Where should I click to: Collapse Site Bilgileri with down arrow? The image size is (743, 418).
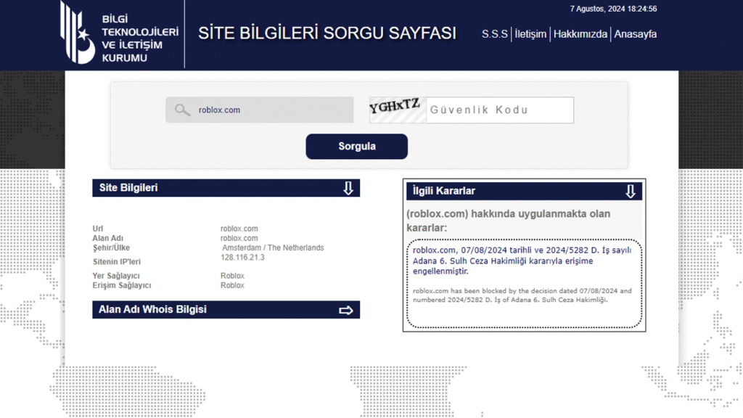(x=348, y=188)
